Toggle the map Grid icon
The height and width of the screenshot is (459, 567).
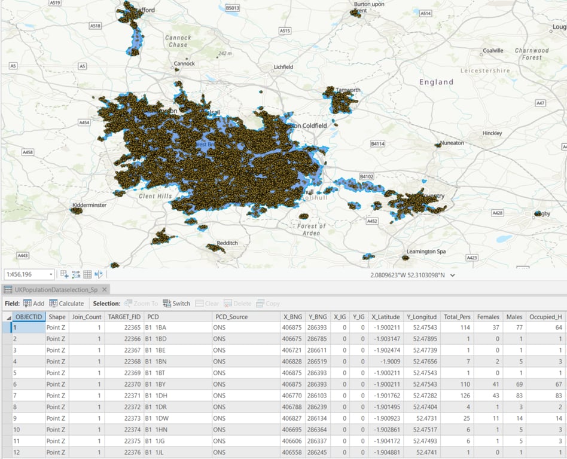[87, 274]
